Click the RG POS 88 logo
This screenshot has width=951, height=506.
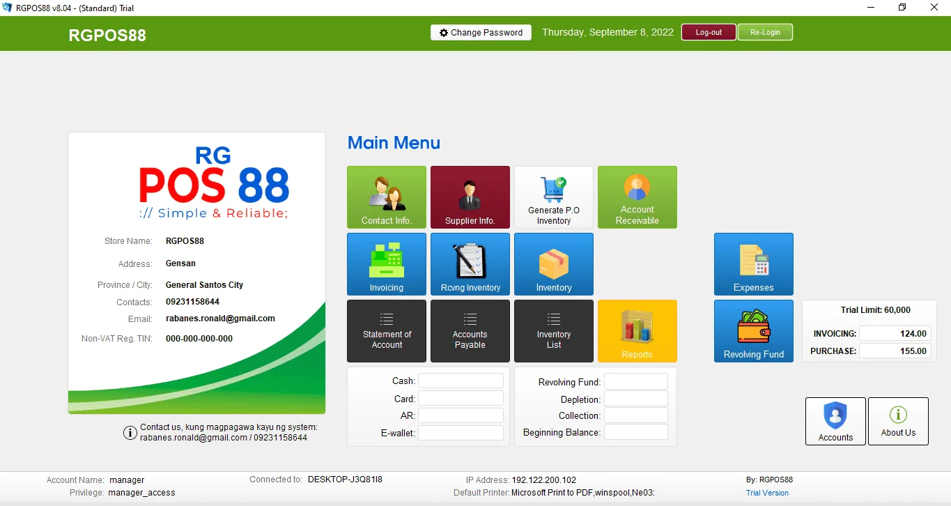[213, 183]
